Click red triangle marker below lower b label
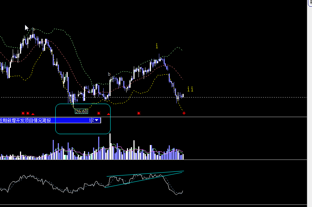This screenshot has height=207, width=312. click(x=108, y=114)
